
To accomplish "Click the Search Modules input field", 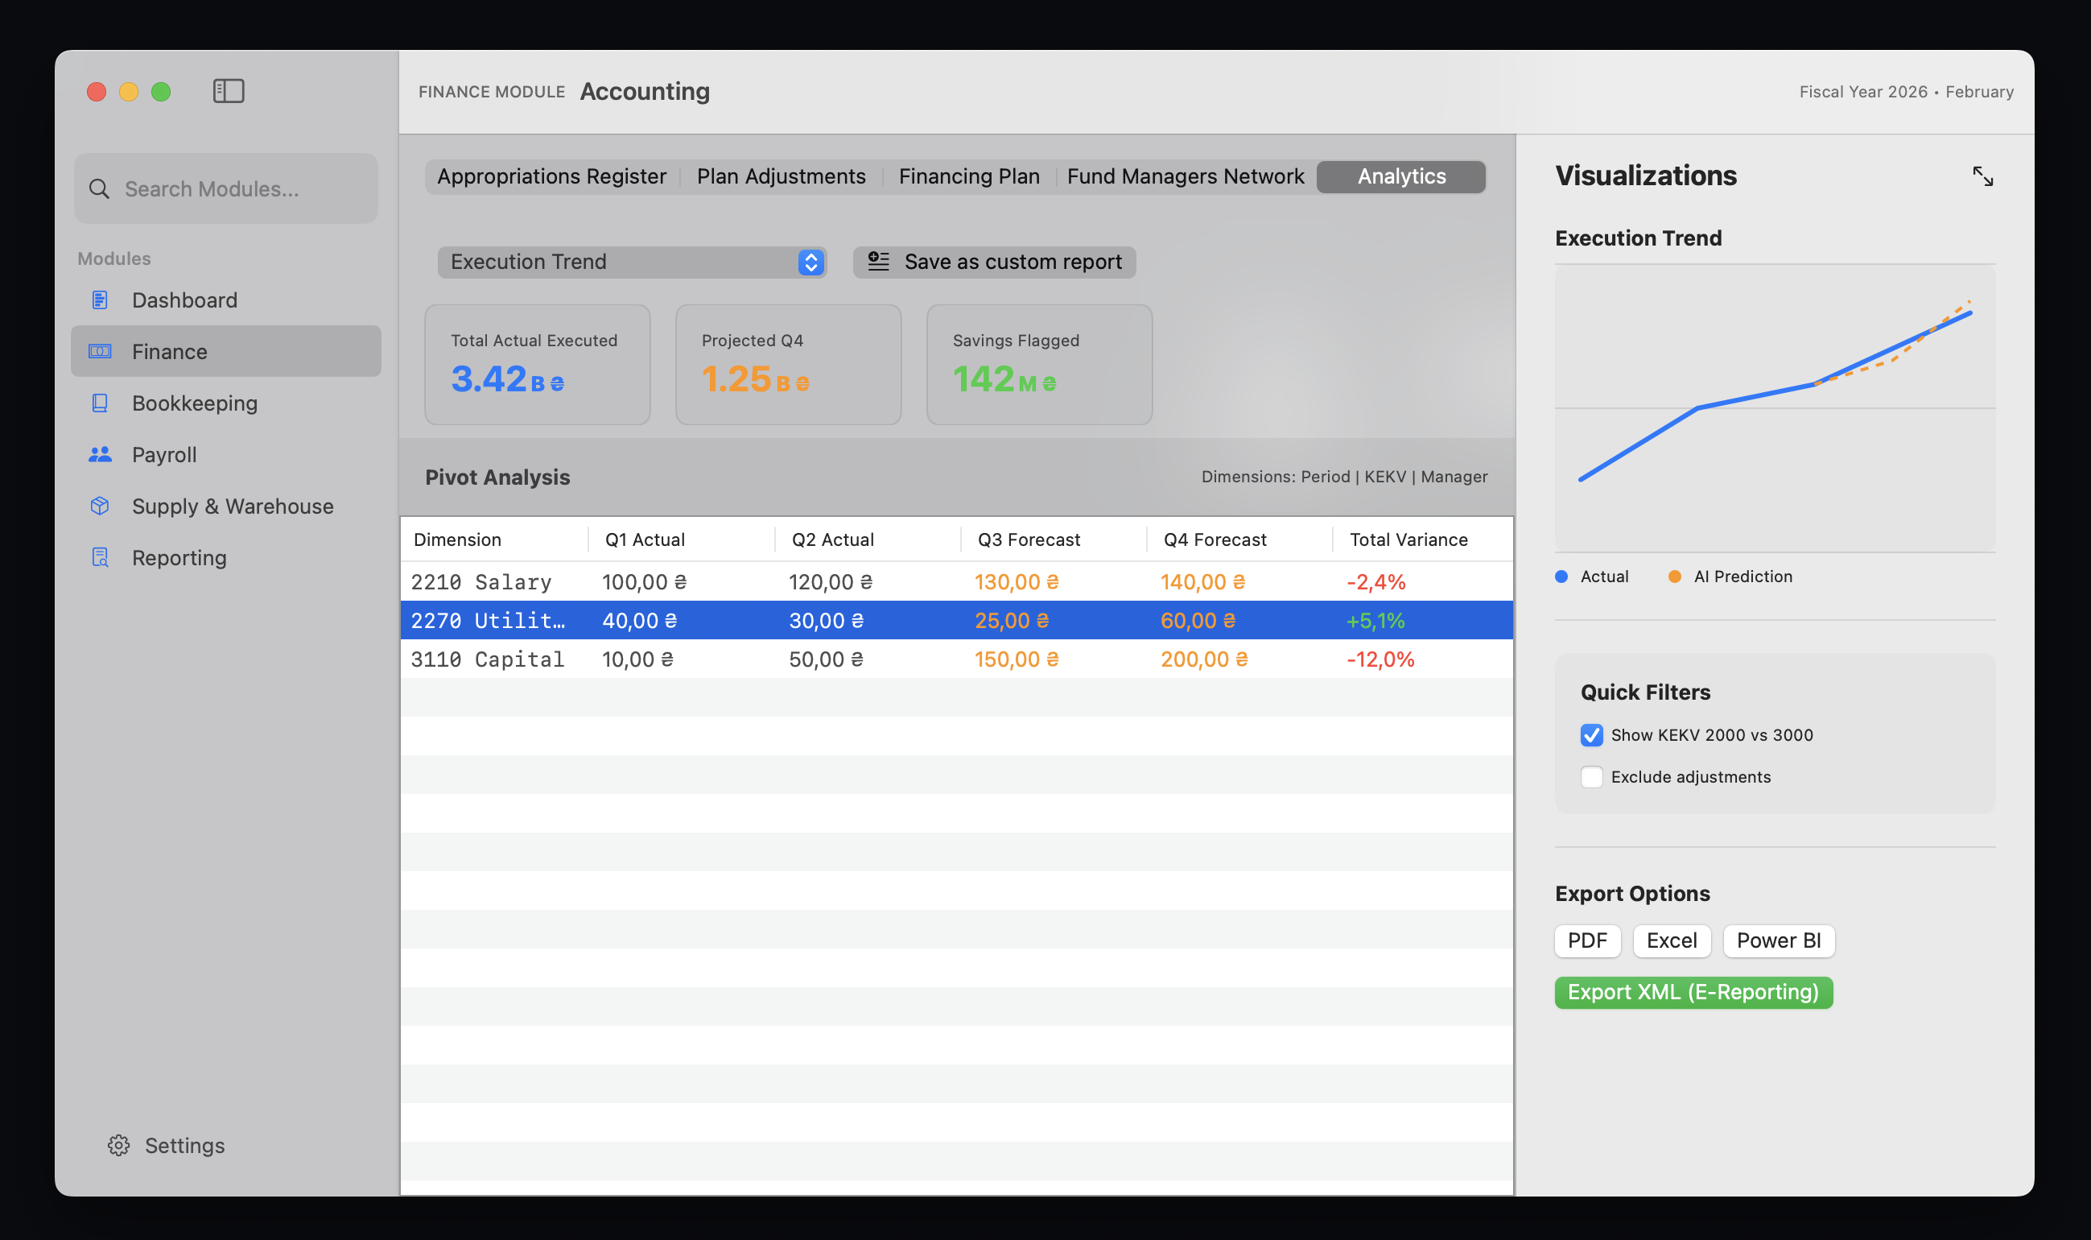I will (226, 189).
